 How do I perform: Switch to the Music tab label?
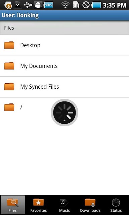pyautogui.click(x=64, y=211)
